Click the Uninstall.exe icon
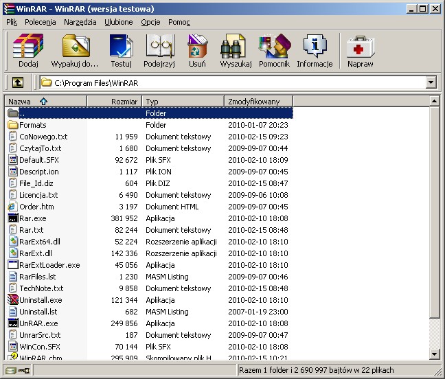 point(13,300)
